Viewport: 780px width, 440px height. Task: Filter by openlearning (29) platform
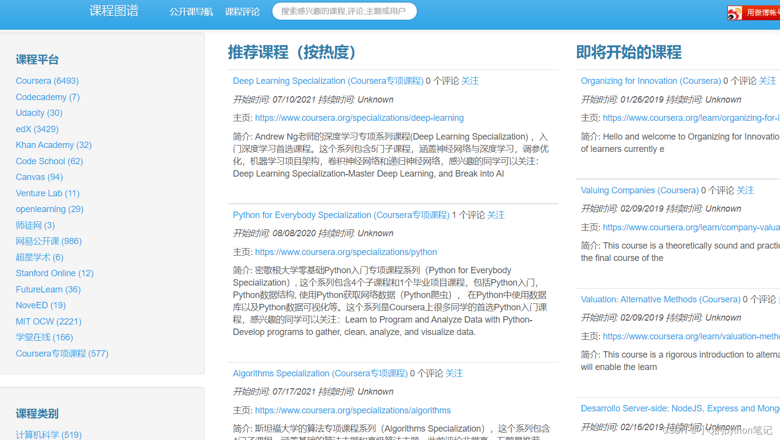click(50, 209)
